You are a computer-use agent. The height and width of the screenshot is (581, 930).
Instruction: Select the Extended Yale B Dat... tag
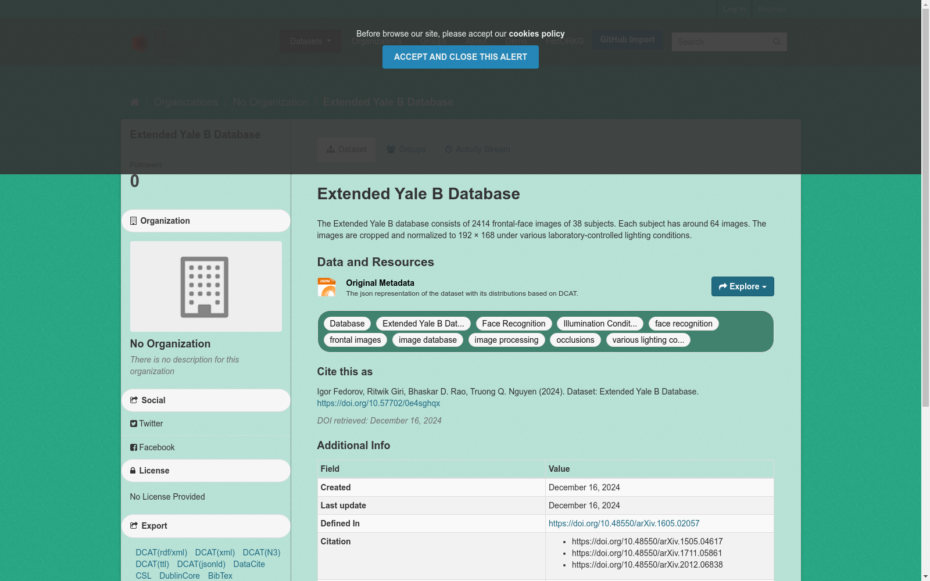(423, 324)
